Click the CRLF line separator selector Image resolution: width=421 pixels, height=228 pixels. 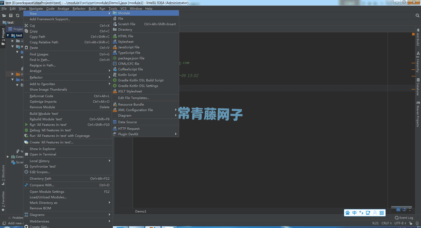pyautogui.click(x=387, y=223)
